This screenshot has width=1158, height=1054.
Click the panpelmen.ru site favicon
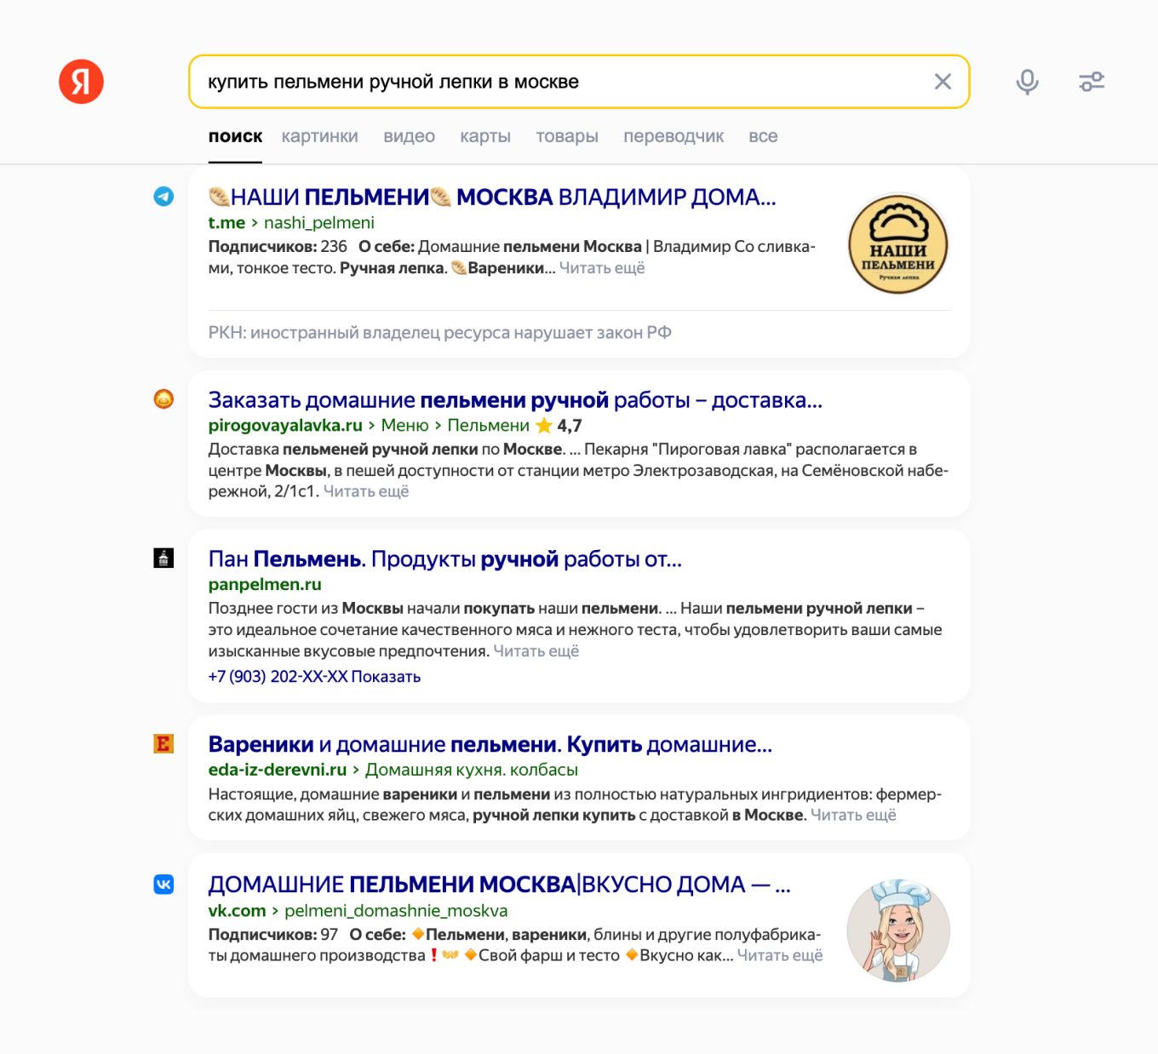coord(163,559)
